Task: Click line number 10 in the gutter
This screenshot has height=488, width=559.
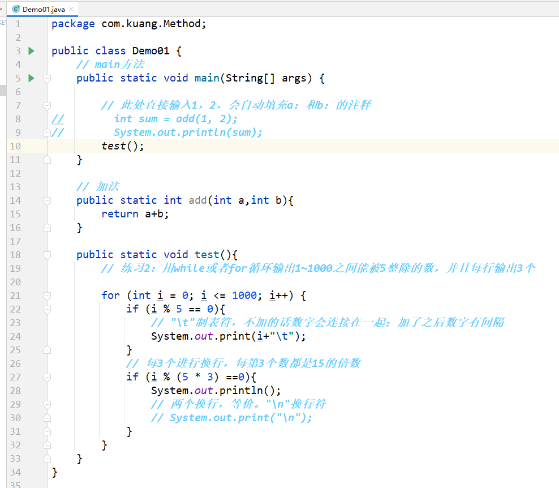Action: tap(15, 146)
